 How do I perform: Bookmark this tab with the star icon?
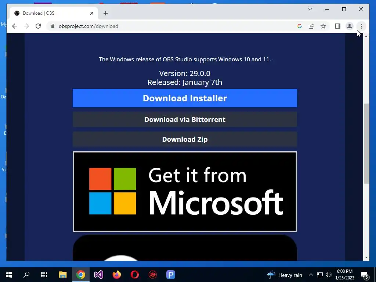323,26
